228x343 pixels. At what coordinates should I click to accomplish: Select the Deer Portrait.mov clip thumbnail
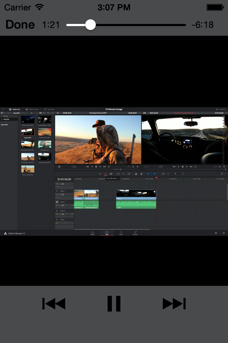pos(28,169)
